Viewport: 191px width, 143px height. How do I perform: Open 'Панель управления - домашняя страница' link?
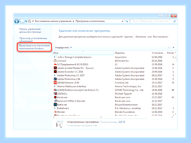30,31
